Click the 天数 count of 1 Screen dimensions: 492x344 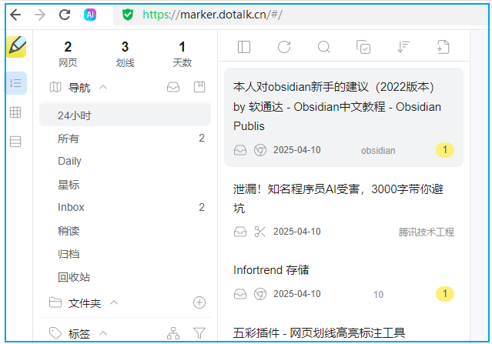point(182,47)
